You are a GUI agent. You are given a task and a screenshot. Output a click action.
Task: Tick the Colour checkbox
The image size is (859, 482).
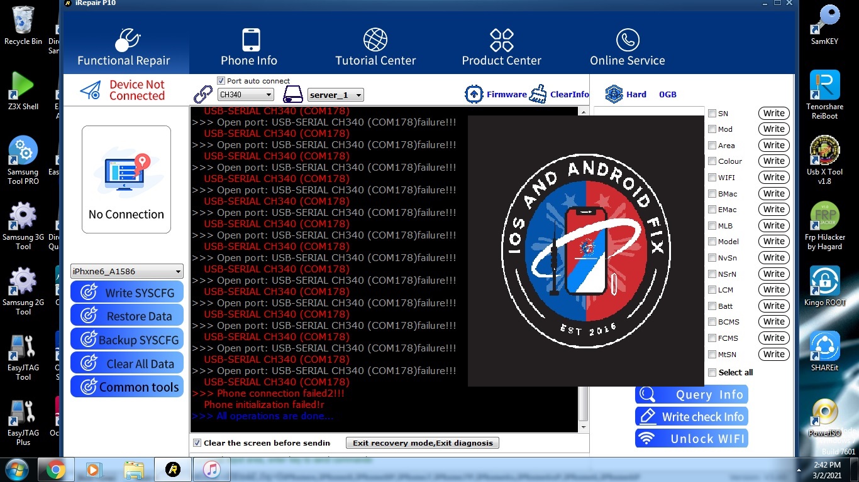pos(712,161)
